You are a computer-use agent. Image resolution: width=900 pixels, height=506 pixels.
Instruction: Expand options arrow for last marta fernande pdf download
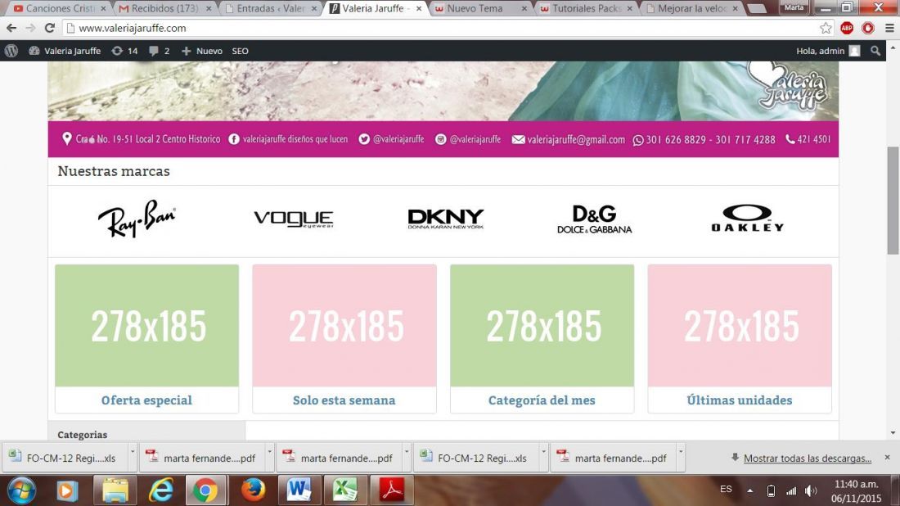click(681, 453)
